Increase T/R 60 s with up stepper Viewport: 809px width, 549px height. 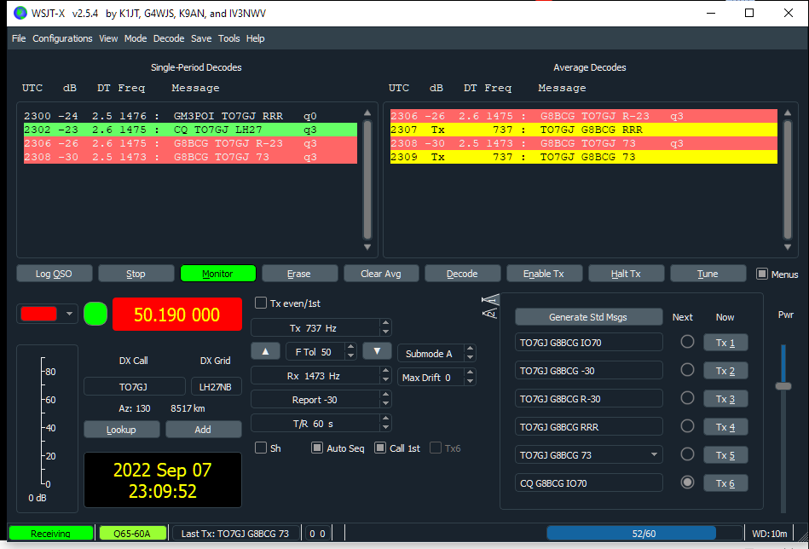click(385, 419)
